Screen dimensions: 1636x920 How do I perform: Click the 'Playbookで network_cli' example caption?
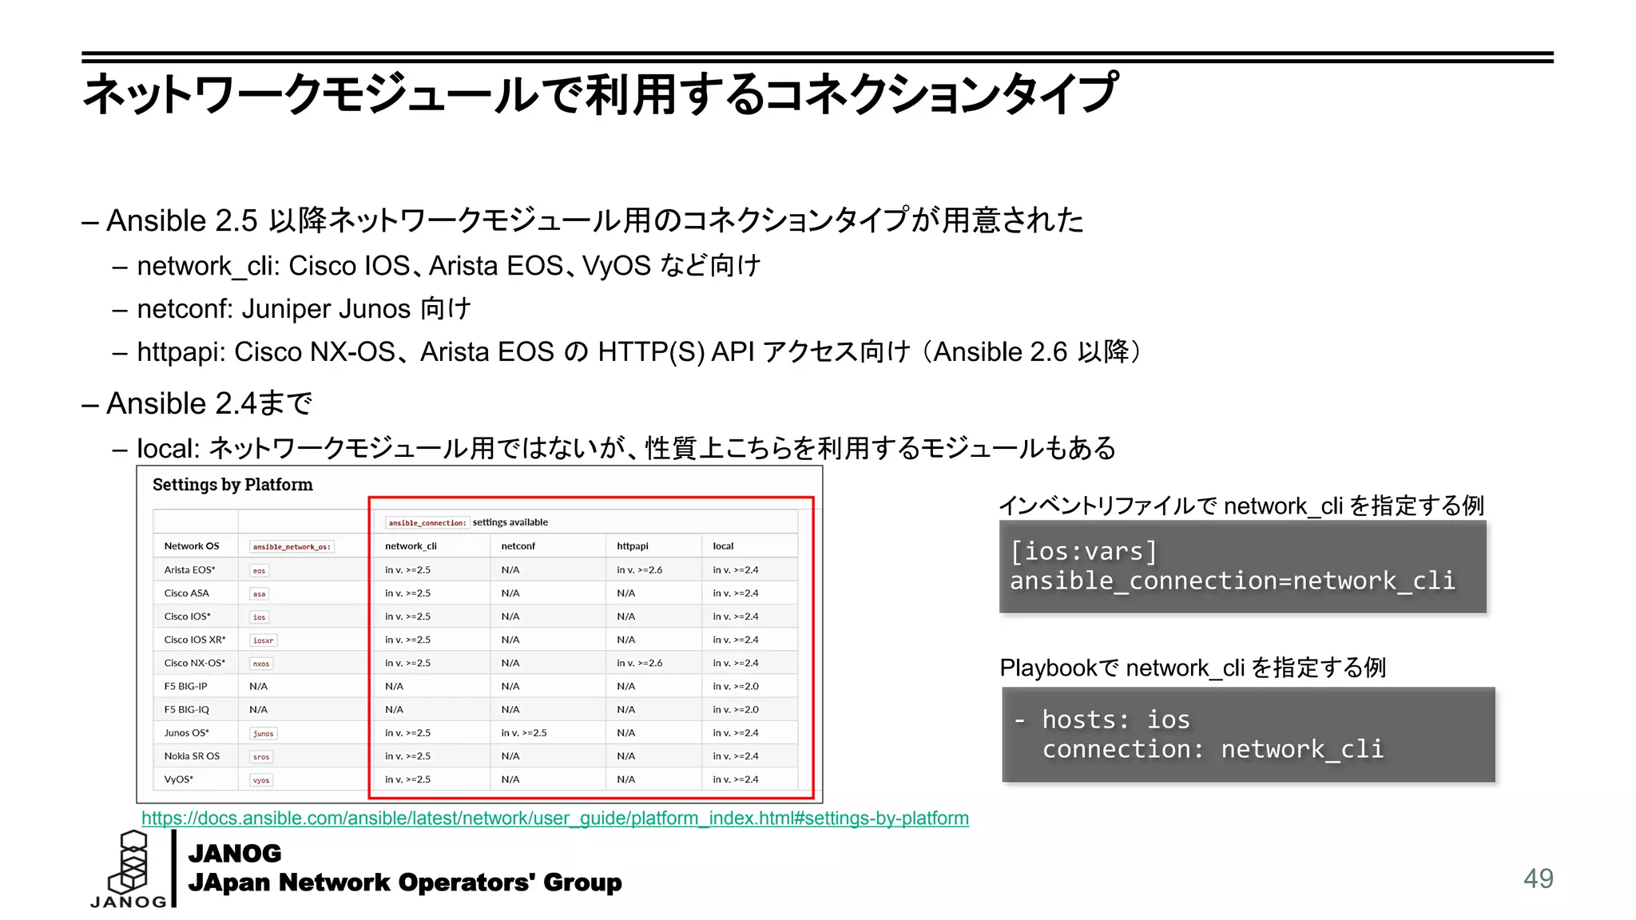pyautogui.click(x=1193, y=668)
